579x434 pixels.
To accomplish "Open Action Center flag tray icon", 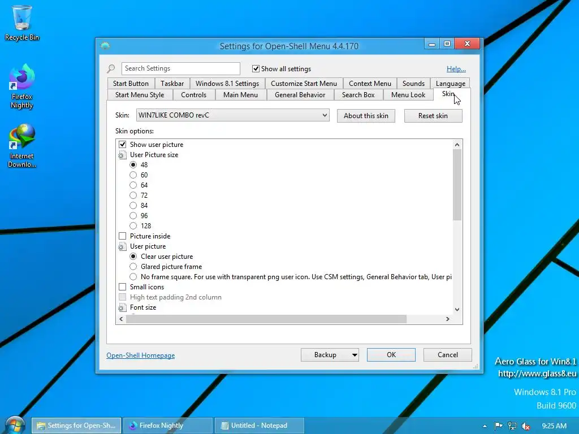I will pos(498,426).
